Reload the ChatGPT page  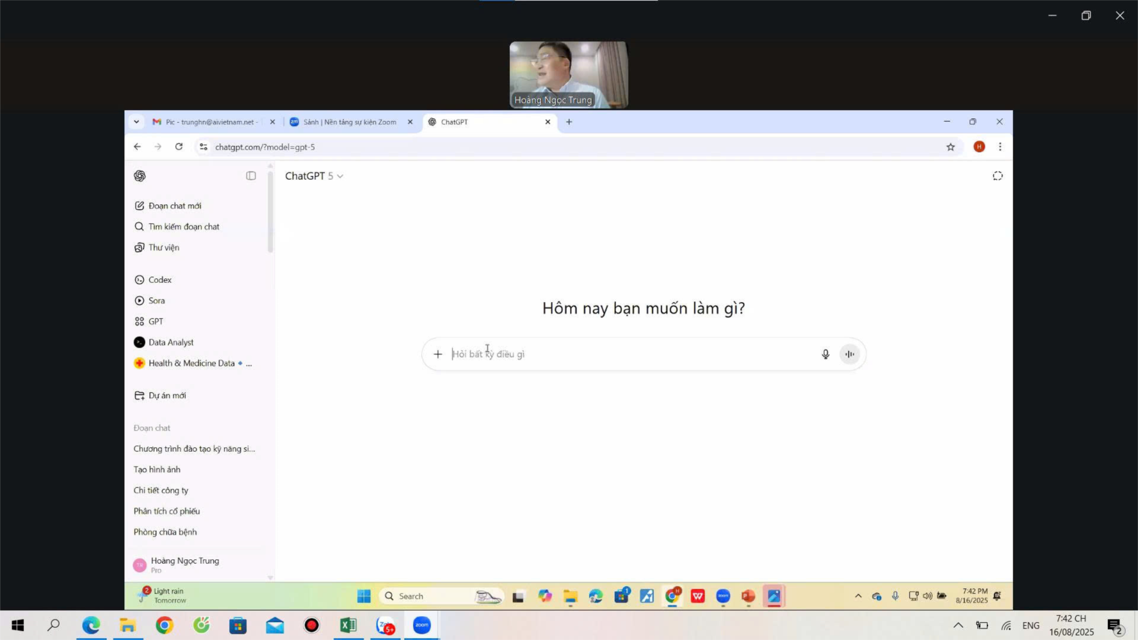point(179,147)
